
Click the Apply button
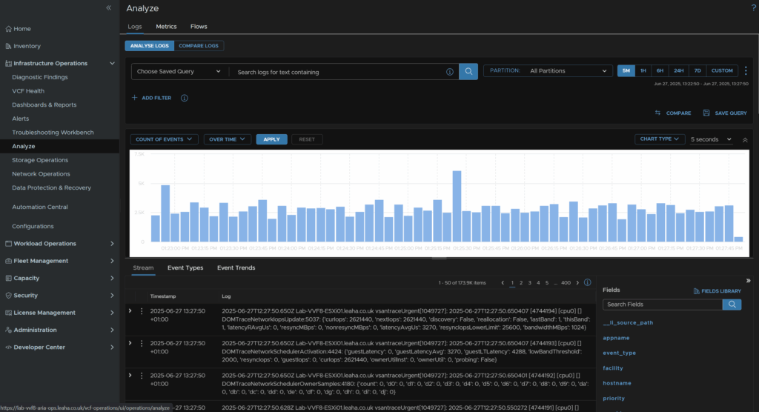pos(271,139)
